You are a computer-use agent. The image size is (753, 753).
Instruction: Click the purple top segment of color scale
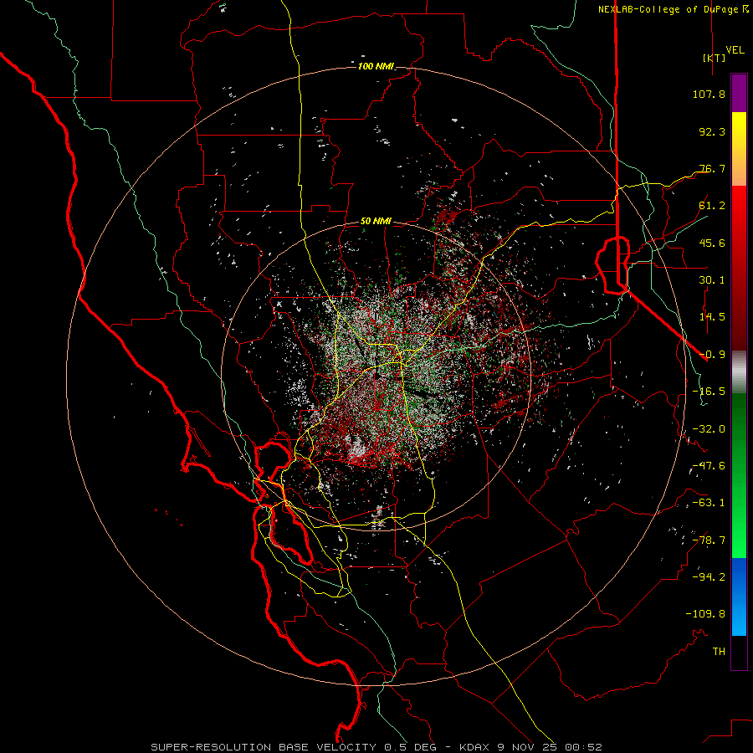pos(739,94)
